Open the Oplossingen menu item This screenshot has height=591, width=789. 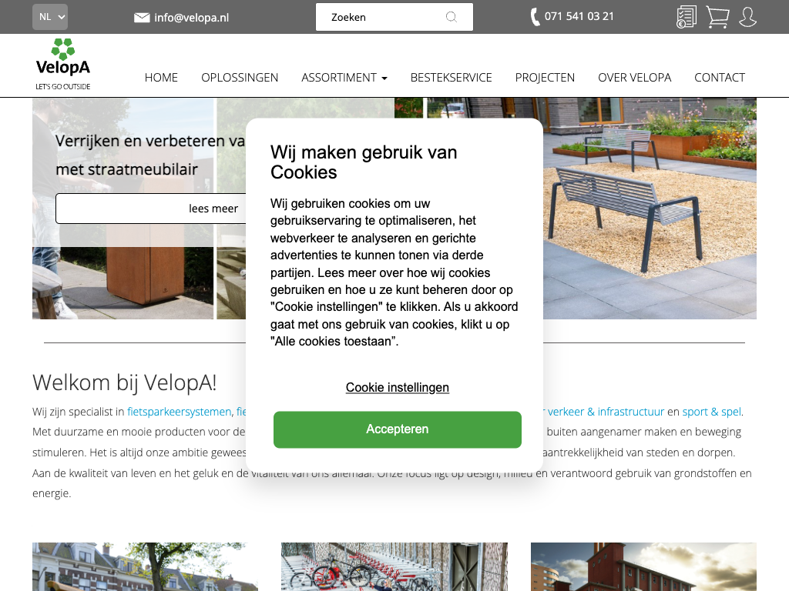click(x=240, y=78)
